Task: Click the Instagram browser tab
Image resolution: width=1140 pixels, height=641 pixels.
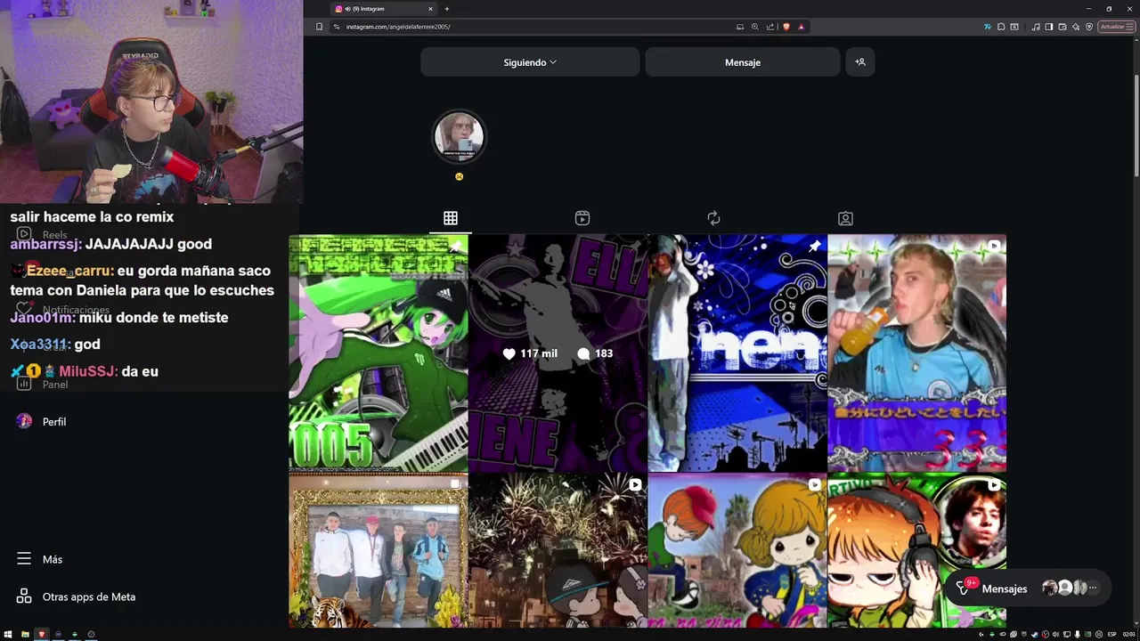Action: click(x=383, y=9)
